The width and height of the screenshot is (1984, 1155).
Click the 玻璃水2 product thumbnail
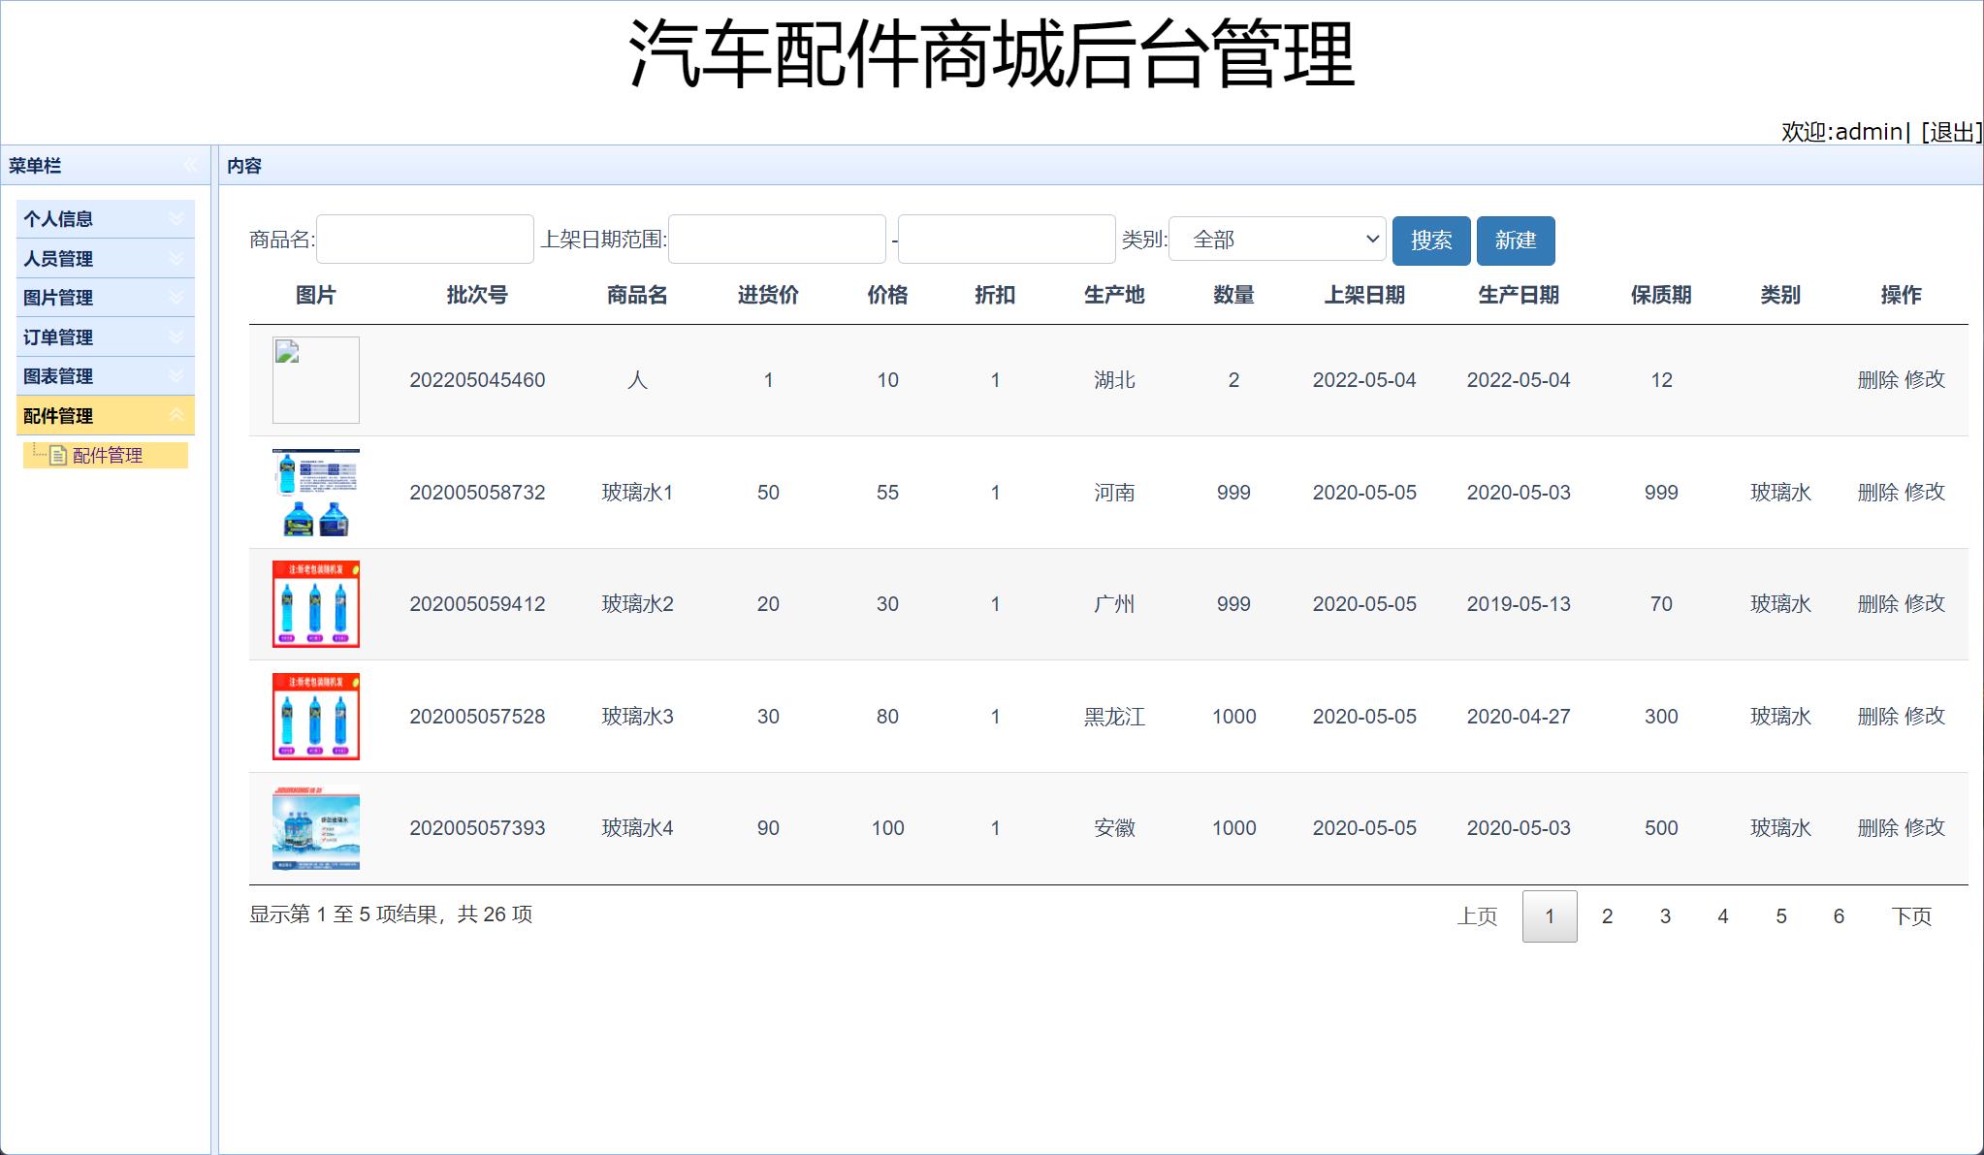point(315,603)
